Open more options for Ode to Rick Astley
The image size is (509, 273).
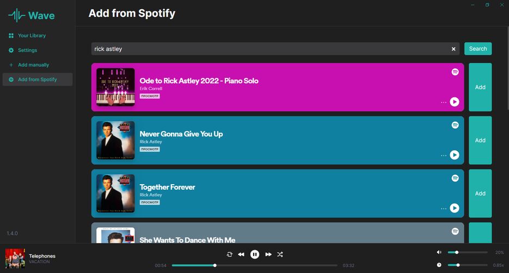coord(444,102)
